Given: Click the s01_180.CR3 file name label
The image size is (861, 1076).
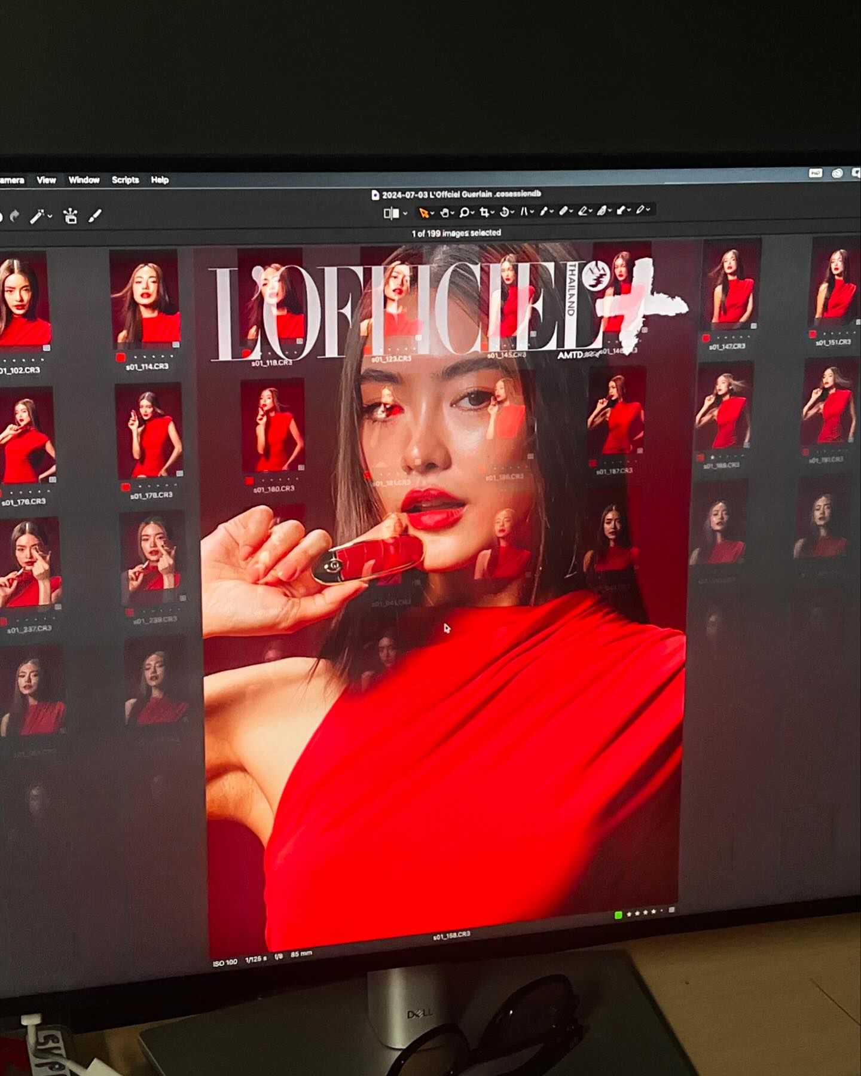Looking at the screenshot, I should tap(274, 489).
